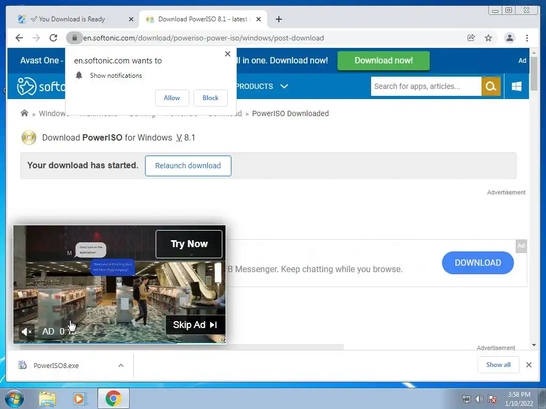546x409 pixels.
Task: Click the vertical scrollbar thumb
Action: [534, 73]
